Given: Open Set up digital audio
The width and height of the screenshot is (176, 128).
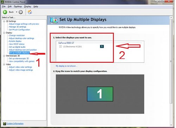Looking at the screenshot, I should click(x=17, y=47).
